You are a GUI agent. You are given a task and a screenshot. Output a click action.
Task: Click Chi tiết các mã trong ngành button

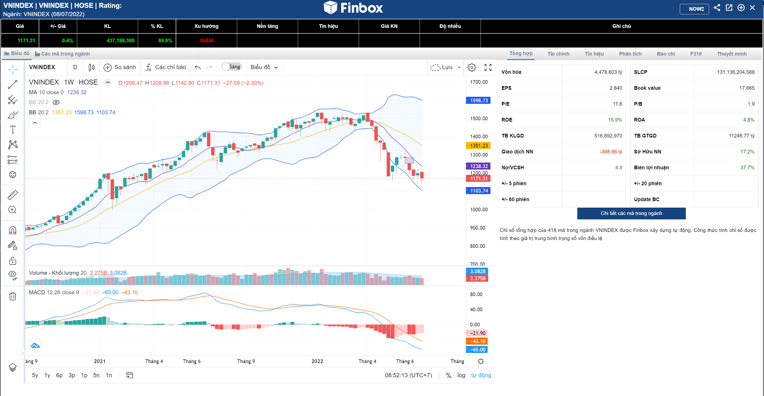pyautogui.click(x=631, y=213)
